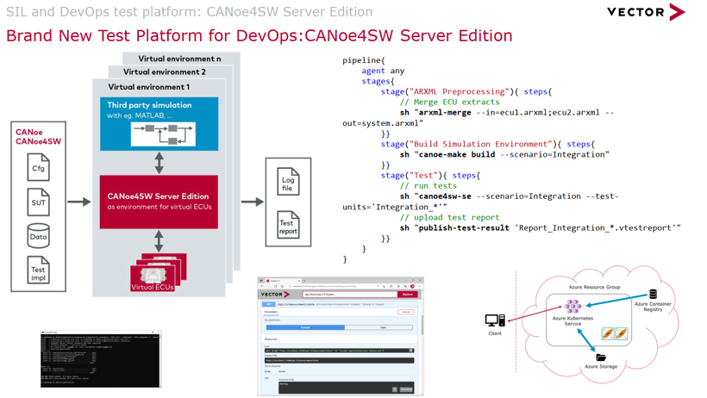The image size is (707, 398).
Task: Click the 'Build Simulation Environment' stage line
Action: (488, 144)
